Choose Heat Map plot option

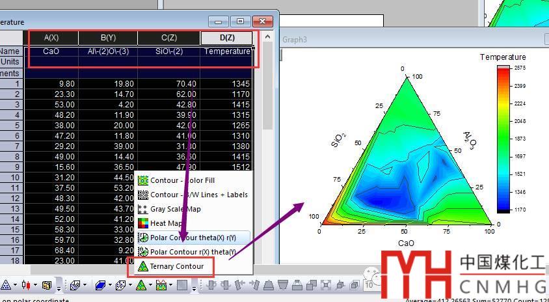pyautogui.click(x=164, y=223)
